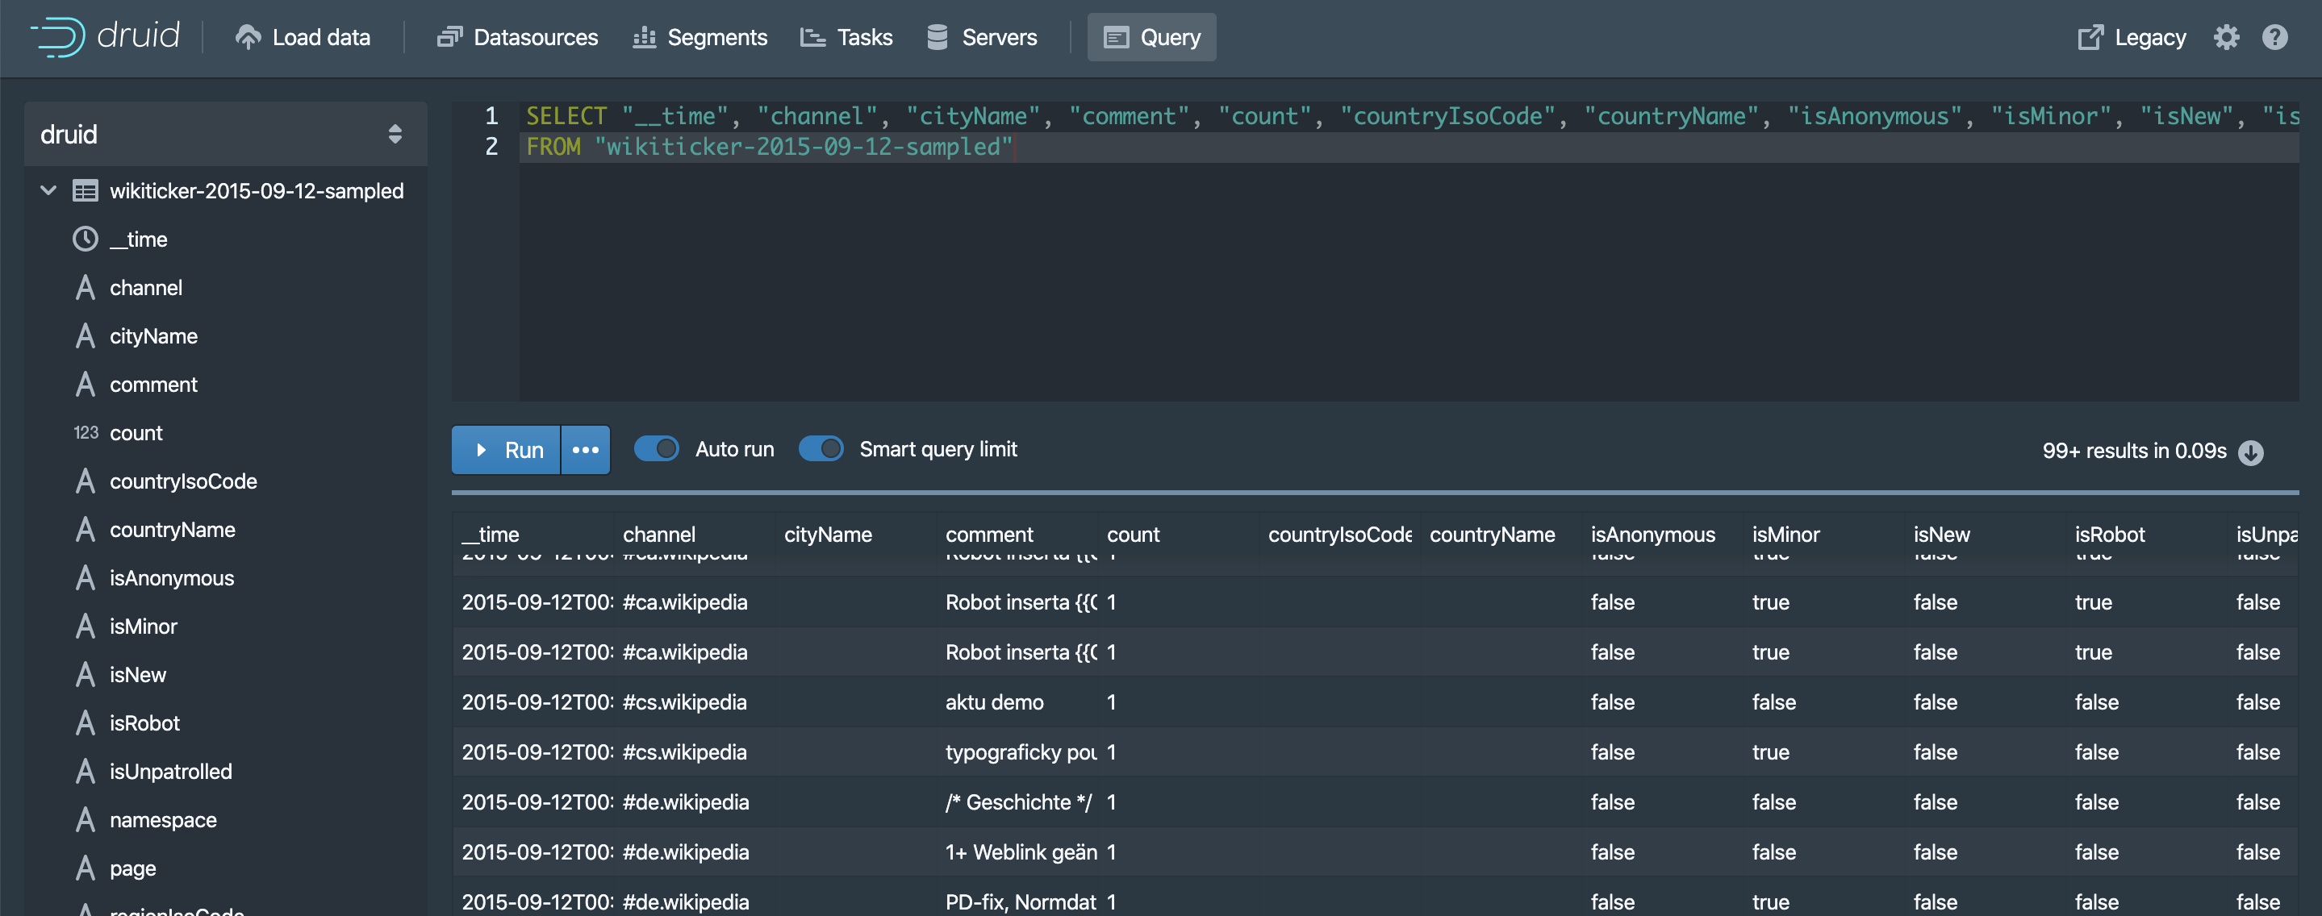The width and height of the screenshot is (2322, 916).
Task: Click wikiticker table icon in schema tree
Action: [86, 191]
